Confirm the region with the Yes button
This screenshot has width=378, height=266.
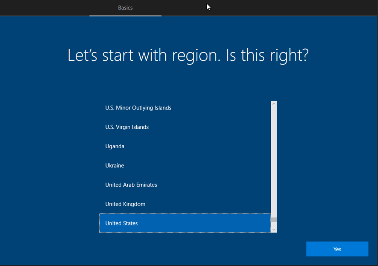pos(337,249)
